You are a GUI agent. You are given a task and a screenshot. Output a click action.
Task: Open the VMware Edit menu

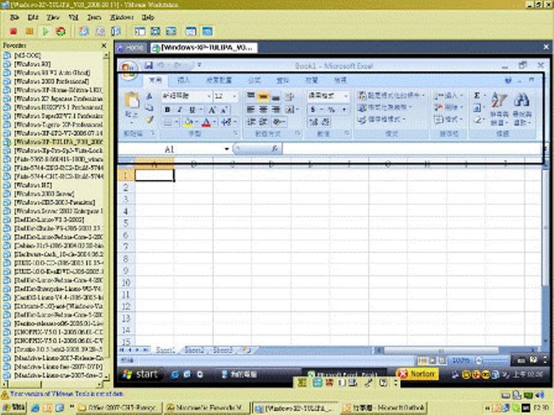(x=33, y=17)
